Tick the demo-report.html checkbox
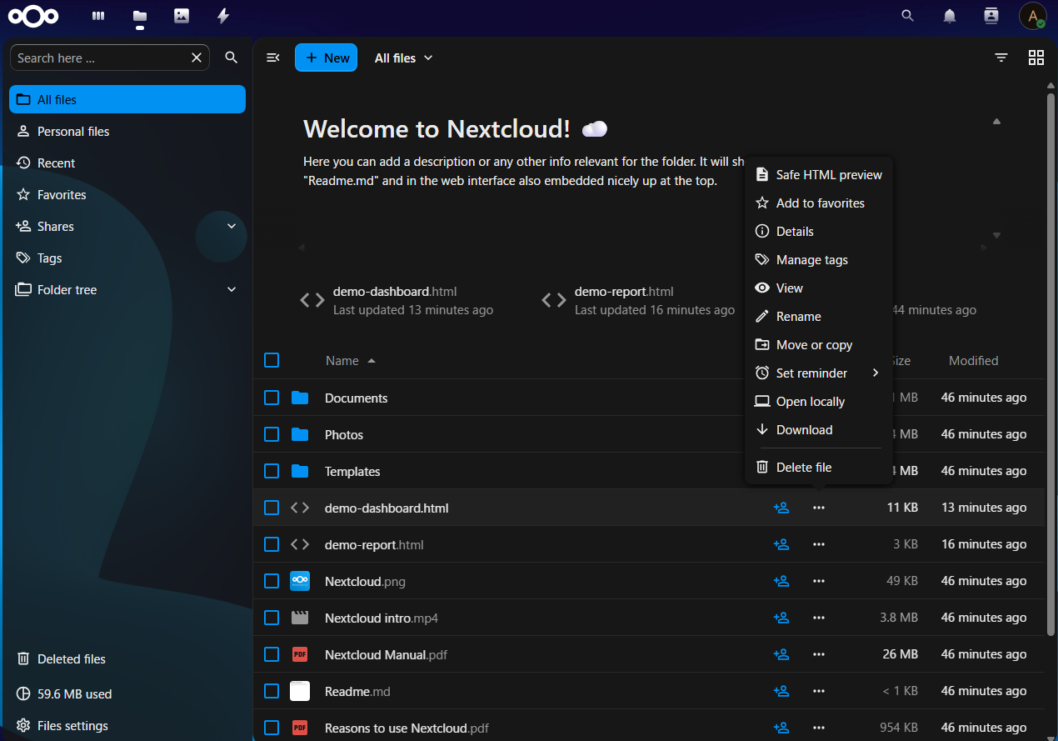 tap(272, 544)
